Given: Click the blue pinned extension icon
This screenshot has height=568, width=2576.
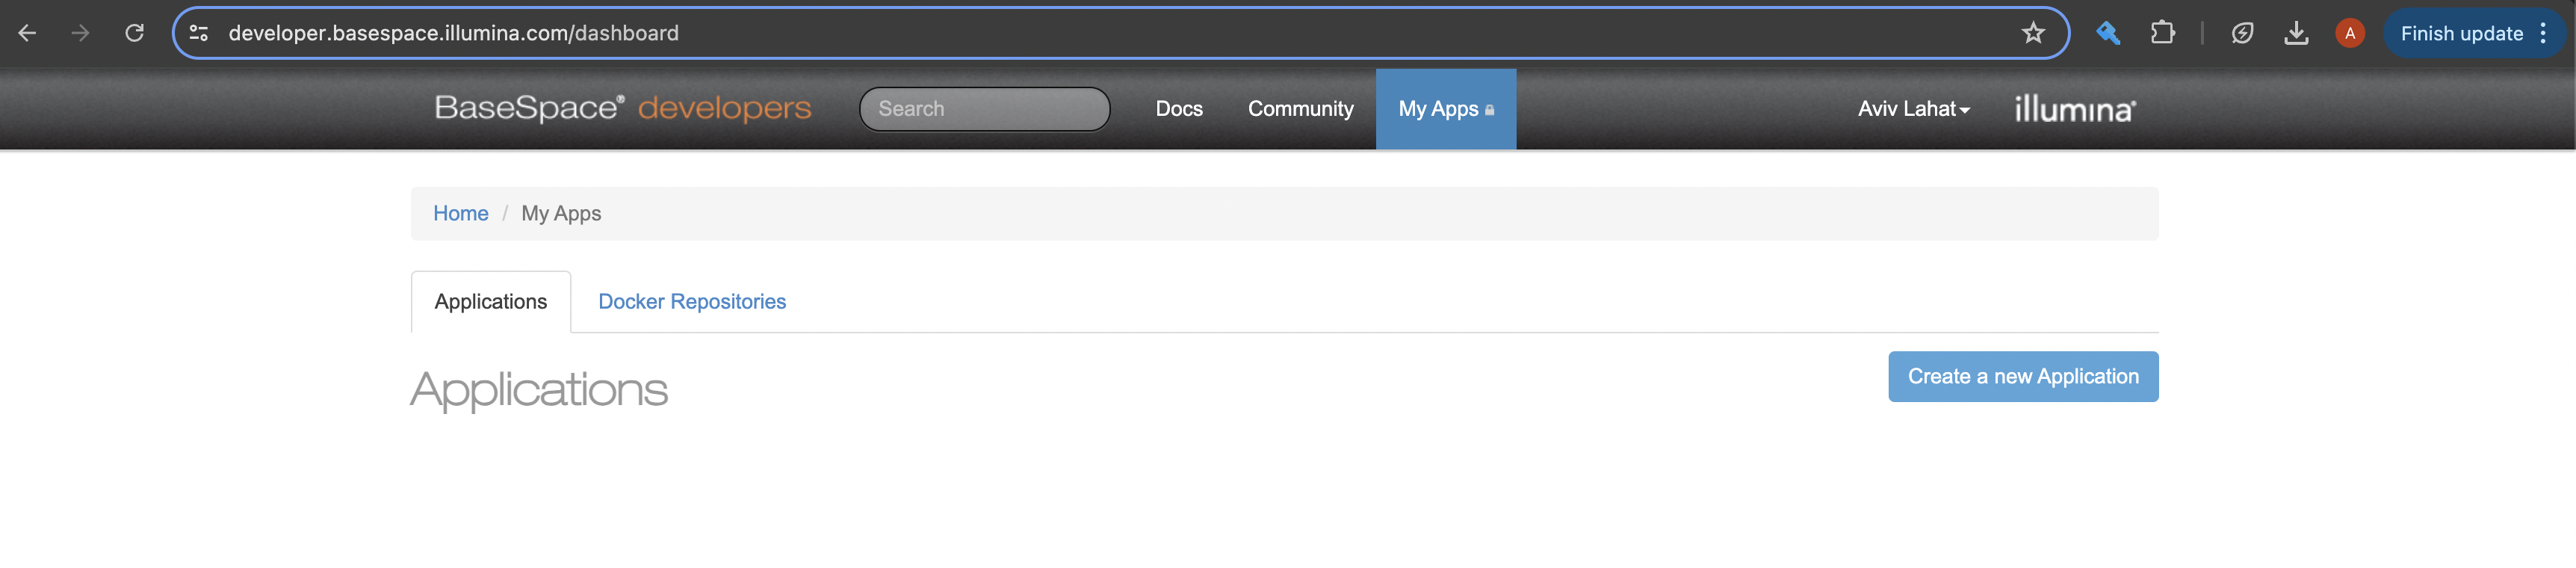Looking at the screenshot, I should (2108, 33).
